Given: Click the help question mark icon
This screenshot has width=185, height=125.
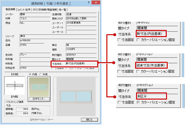Looking at the screenshot, I should tap(89, 3).
